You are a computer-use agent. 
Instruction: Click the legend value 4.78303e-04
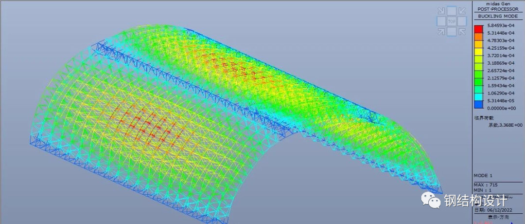(x=502, y=40)
